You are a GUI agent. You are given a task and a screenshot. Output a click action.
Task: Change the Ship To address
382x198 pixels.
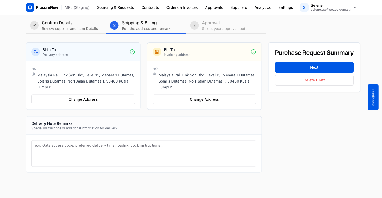(x=83, y=99)
